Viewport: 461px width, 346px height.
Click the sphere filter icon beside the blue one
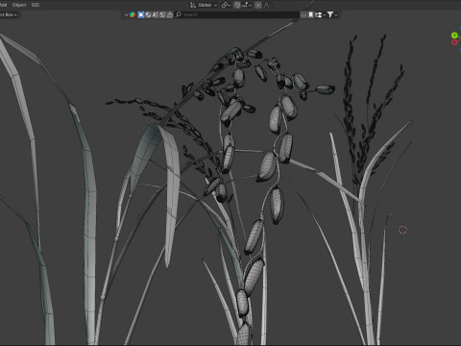(x=148, y=14)
